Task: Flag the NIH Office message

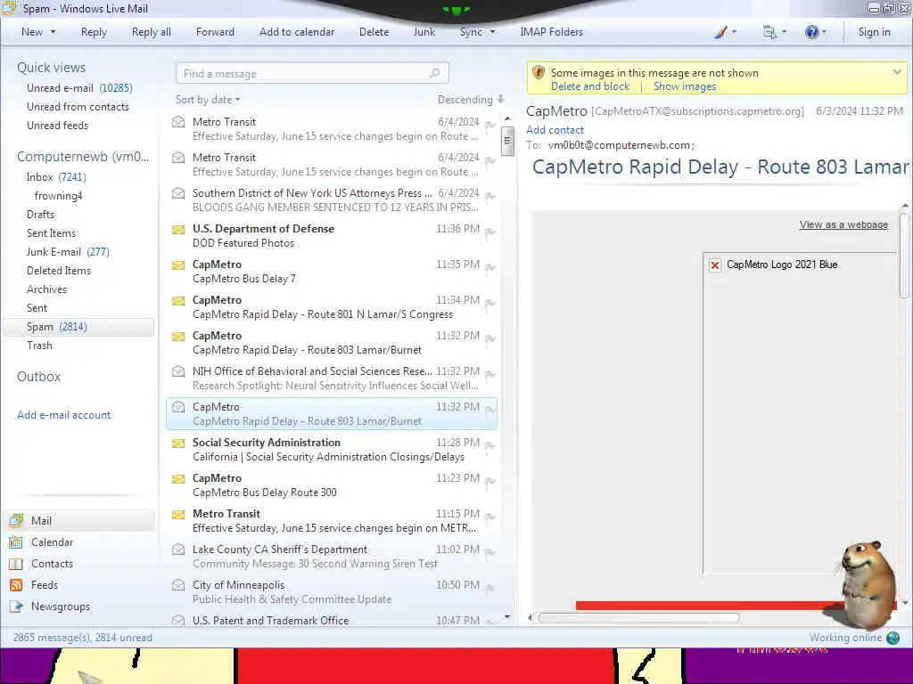Action: [489, 374]
